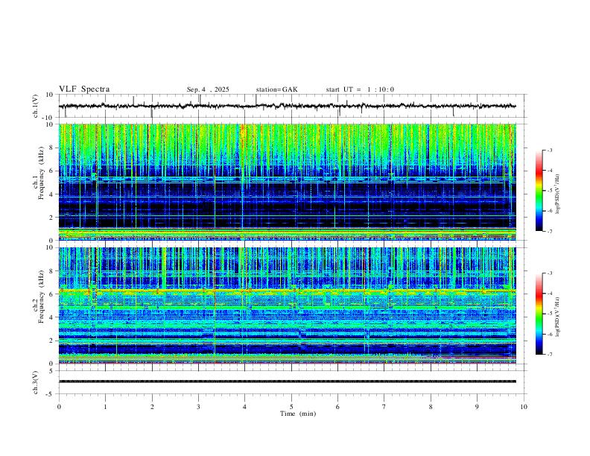The height and width of the screenshot is (456, 590).
Task: Click the 'ch.3(V)' axis label
Action: point(36,383)
